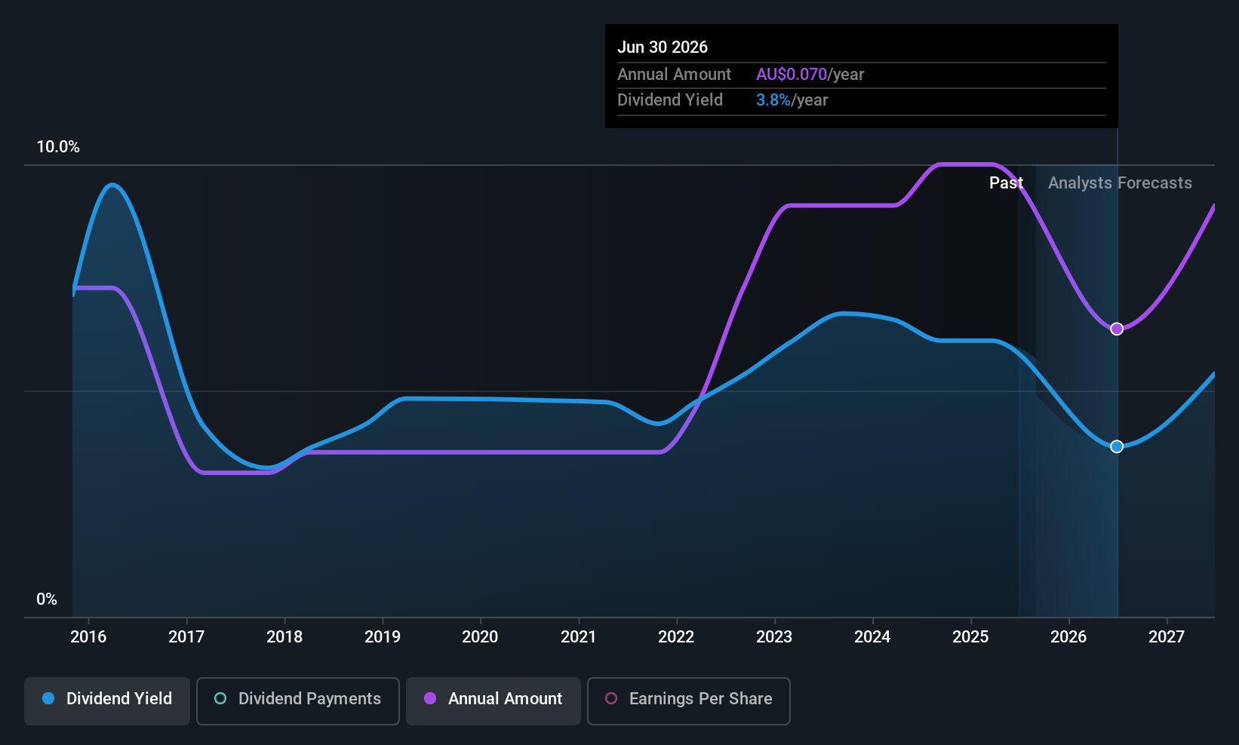Select the 2021 label on the x-axis

click(579, 636)
